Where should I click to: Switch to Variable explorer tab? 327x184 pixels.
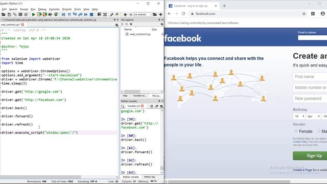(139, 96)
